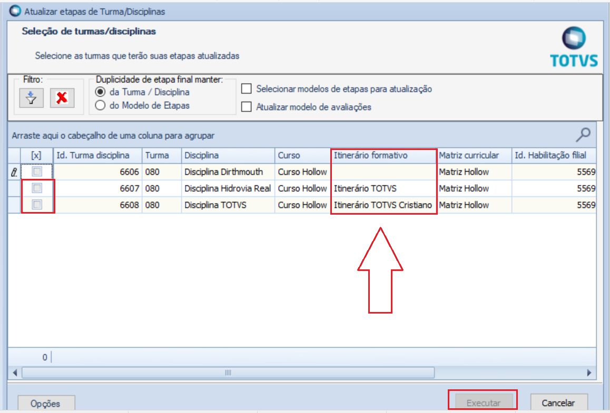Select cell with id 6606
Screen dimensions: 610x413
97,172
